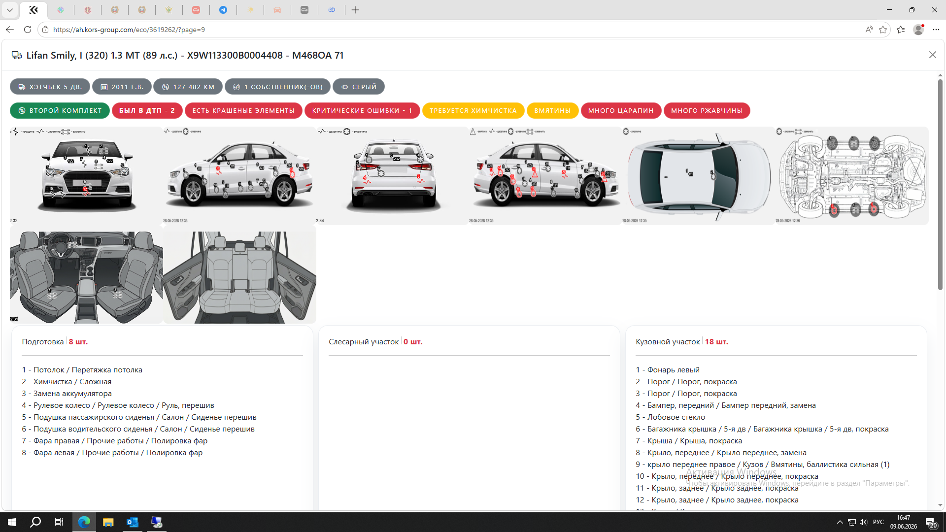Open the roof top-view car diagram
Viewport: 946px width, 532px height.
tap(699, 176)
